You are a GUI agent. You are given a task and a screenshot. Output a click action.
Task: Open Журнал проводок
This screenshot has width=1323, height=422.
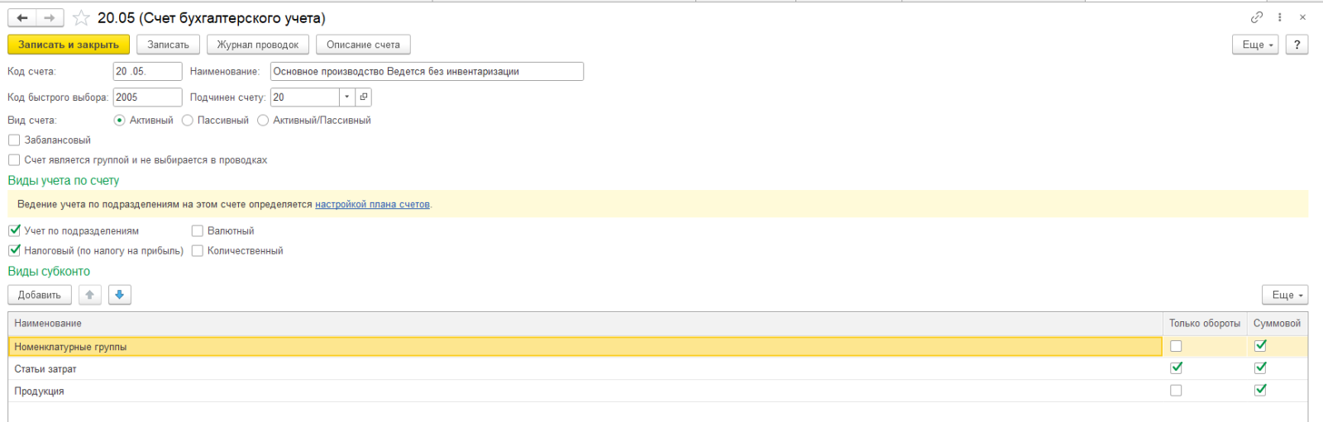click(258, 45)
